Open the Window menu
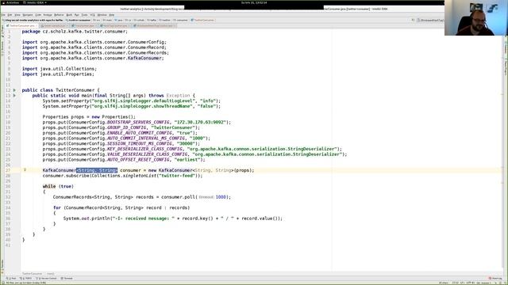The image size is (508, 285). [x=102, y=15]
